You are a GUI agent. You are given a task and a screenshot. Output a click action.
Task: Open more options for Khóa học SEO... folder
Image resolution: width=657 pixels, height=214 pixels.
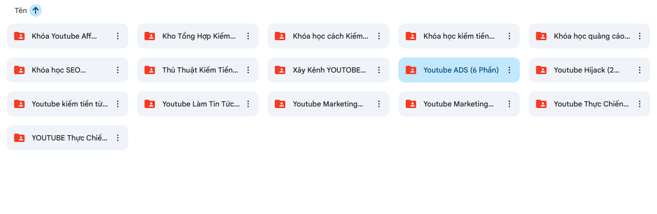pyautogui.click(x=118, y=70)
